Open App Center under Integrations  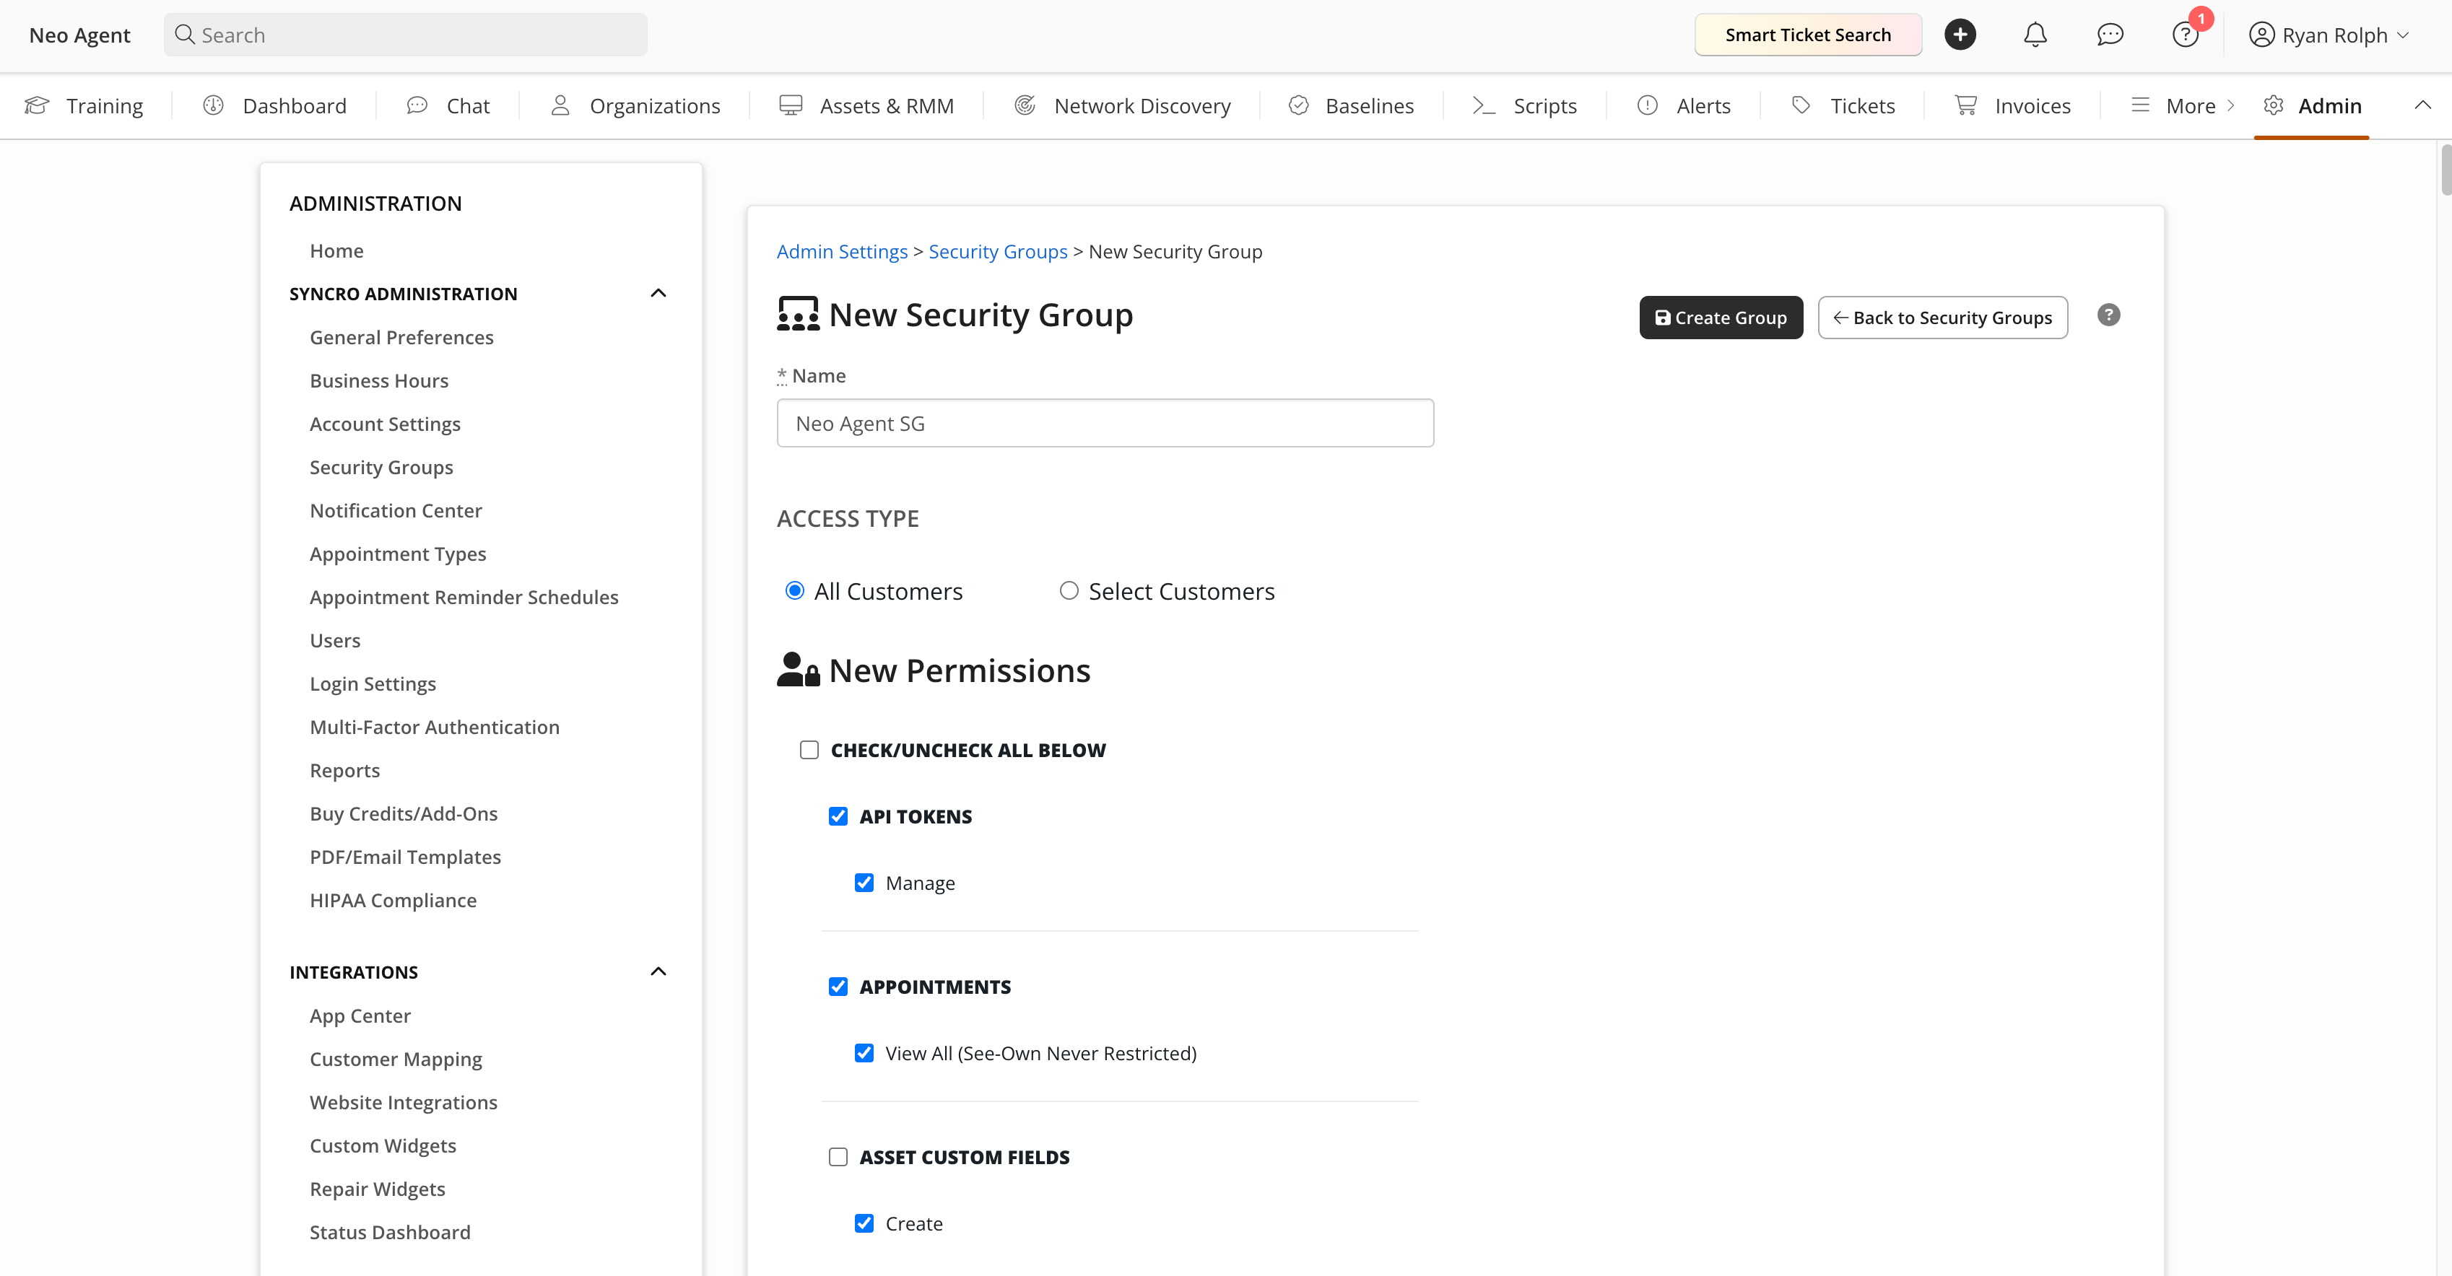360,1015
